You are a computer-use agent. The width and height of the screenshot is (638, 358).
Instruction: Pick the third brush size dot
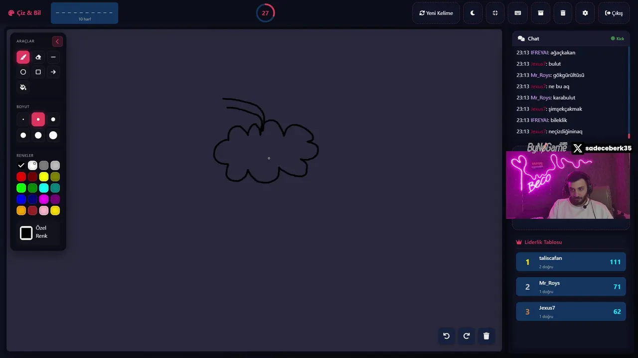[x=53, y=119]
